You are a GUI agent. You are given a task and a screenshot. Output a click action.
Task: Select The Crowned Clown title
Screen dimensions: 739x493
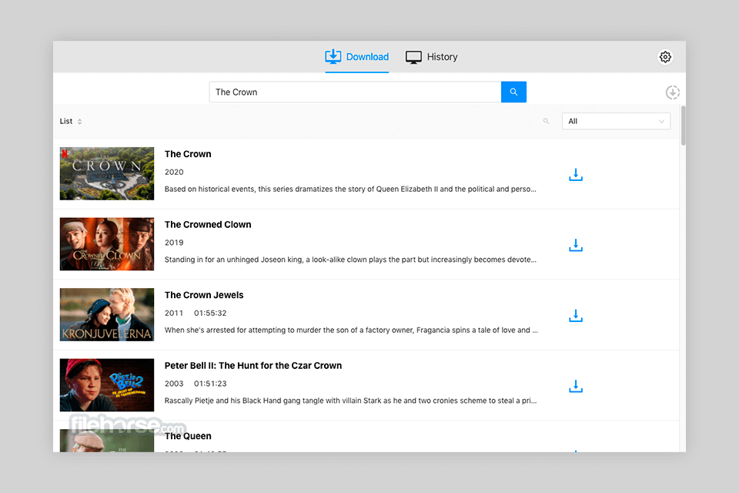(x=208, y=225)
